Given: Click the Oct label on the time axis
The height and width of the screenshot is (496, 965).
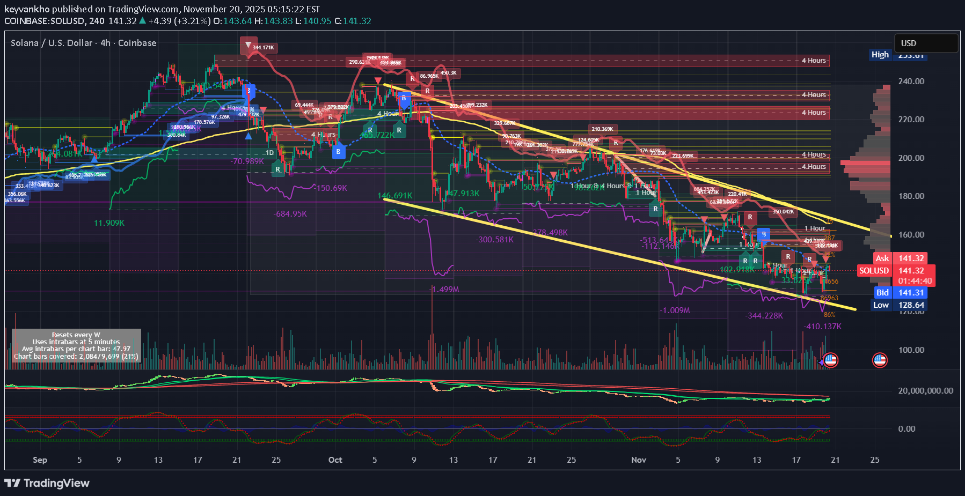Looking at the screenshot, I should 335,460.
